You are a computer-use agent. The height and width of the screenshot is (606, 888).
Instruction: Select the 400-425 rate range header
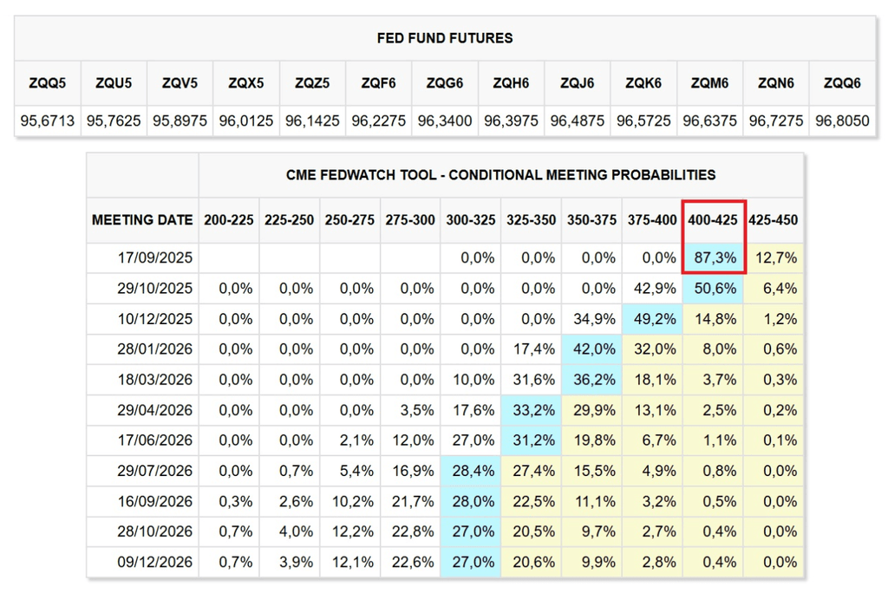(x=713, y=220)
